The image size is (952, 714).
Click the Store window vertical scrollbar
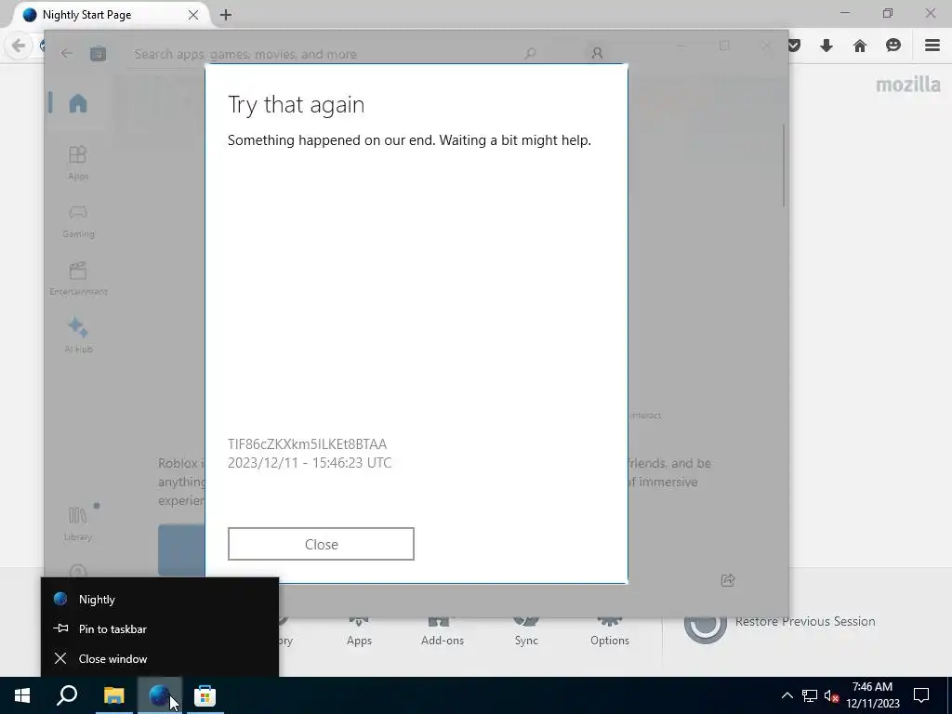[x=784, y=165]
